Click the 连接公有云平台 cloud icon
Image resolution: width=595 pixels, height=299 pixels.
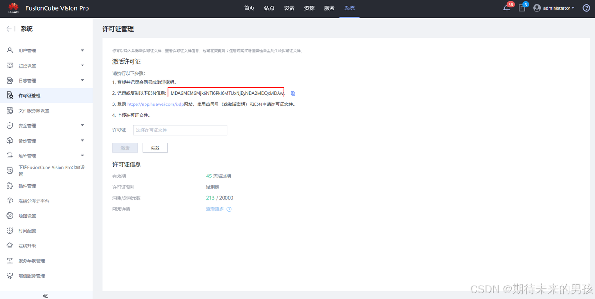(x=10, y=201)
